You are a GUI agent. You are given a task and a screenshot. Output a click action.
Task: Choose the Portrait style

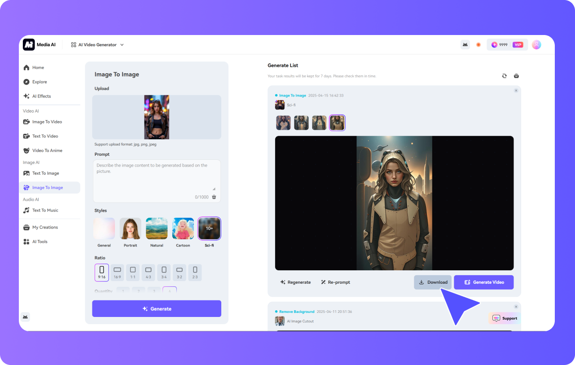[x=130, y=229]
